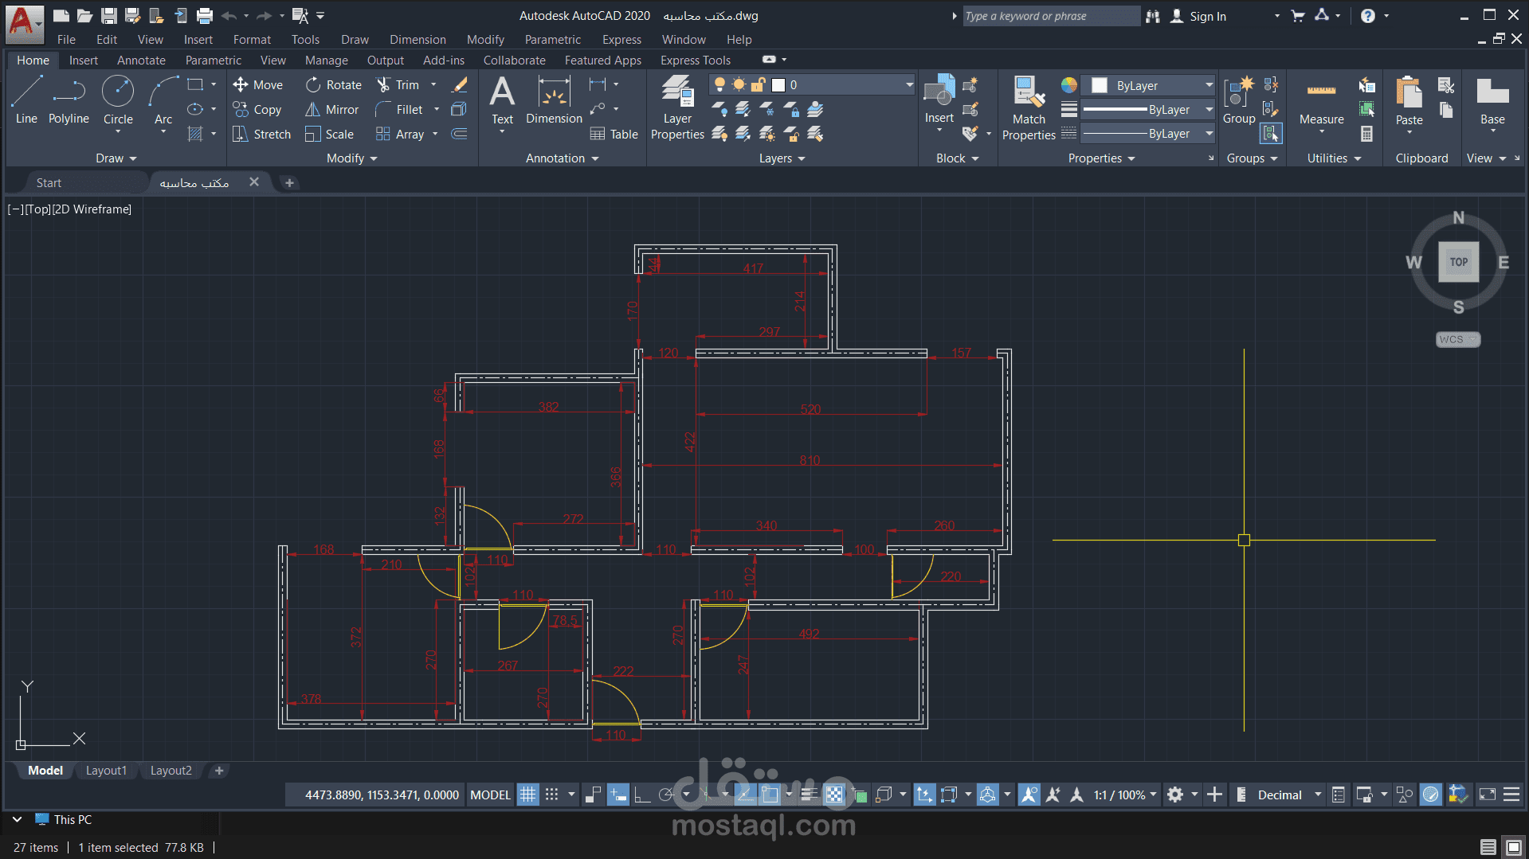Switch to Layout1 tab
The height and width of the screenshot is (859, 1529).
[x=106, y=771]
